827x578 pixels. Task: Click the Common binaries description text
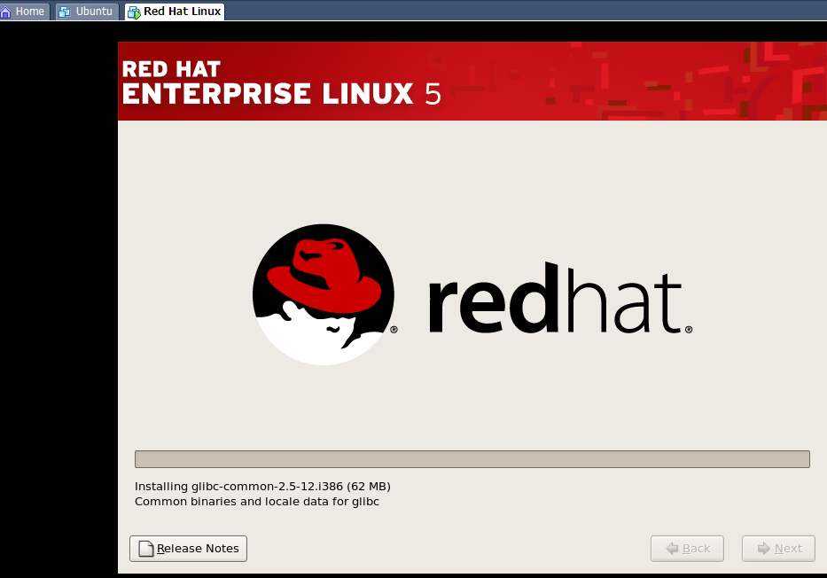(256, 501)
